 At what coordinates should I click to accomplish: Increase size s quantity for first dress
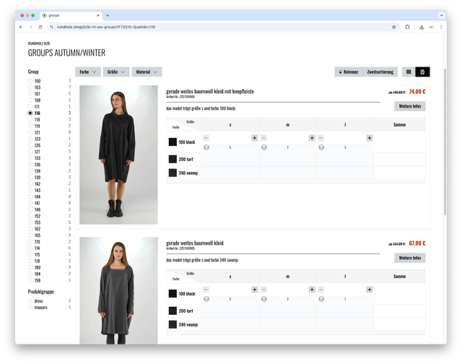pyautogui.click(x=254, y=137)
